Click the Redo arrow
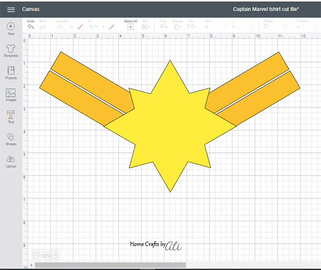The image size is (321, 270). coord(43,27)
